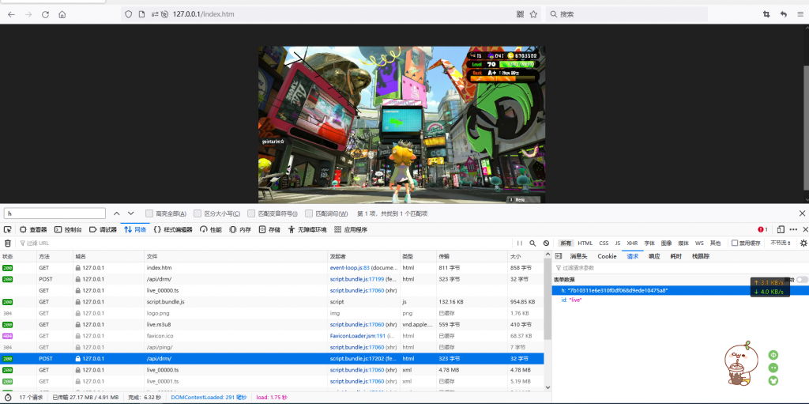The image size is (809, 404).
Task: Show the 消息头 headers tab
Action: pos(578,256)
